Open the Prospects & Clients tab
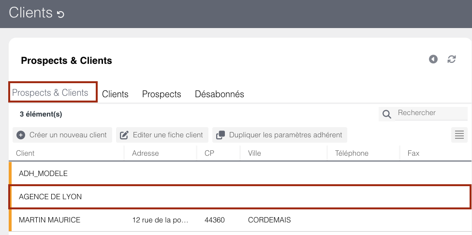Screen dimensions: 472x235 [50, 93]
